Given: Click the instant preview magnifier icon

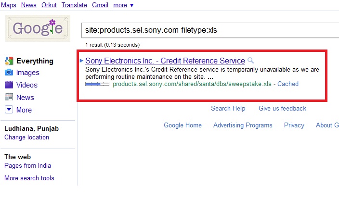Looking at the screenshot, I should 250,61.
